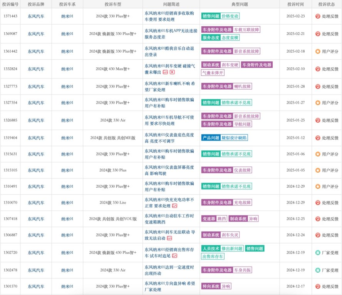Click the 投诉状态 column header

327,4
